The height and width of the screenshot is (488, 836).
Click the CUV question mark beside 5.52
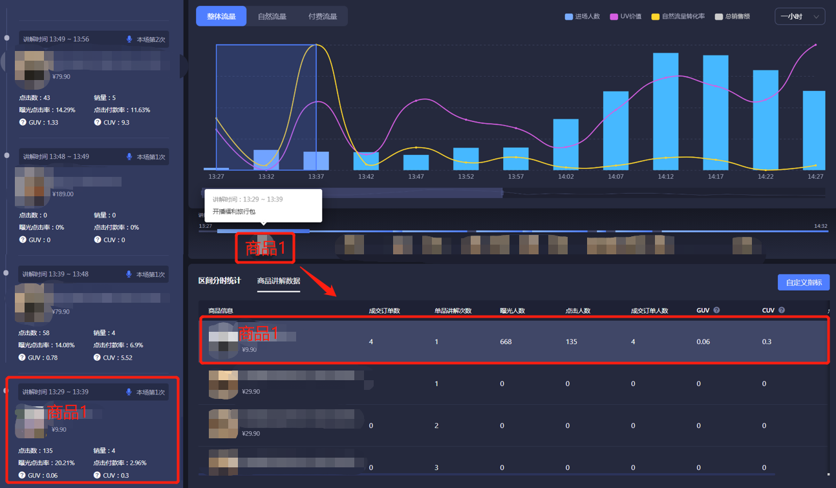click(98, 358)
